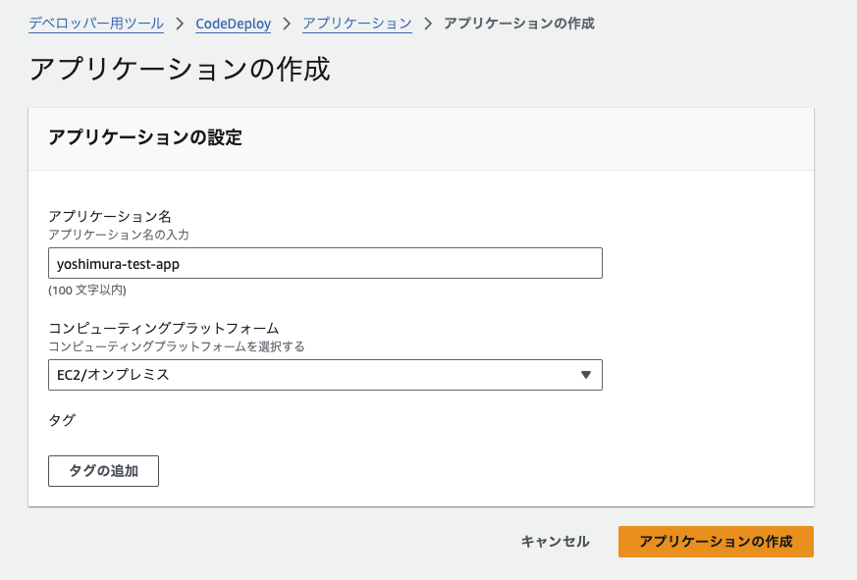
Task: Focus the アプリケーション名 text field
Action: (325, 263)
